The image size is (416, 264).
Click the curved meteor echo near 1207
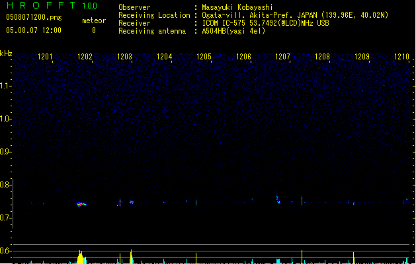coord(278,199)
